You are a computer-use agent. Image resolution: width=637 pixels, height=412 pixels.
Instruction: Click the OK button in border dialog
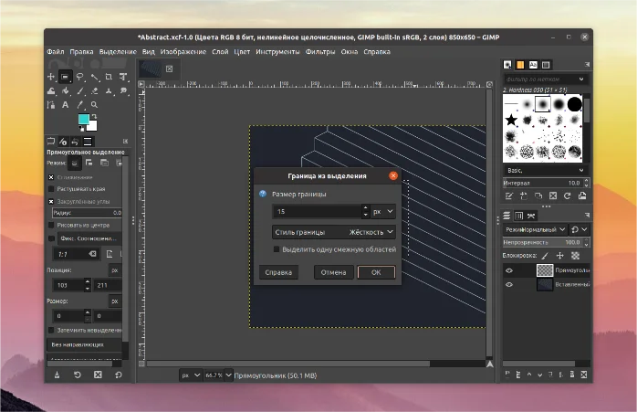(376, 272)
